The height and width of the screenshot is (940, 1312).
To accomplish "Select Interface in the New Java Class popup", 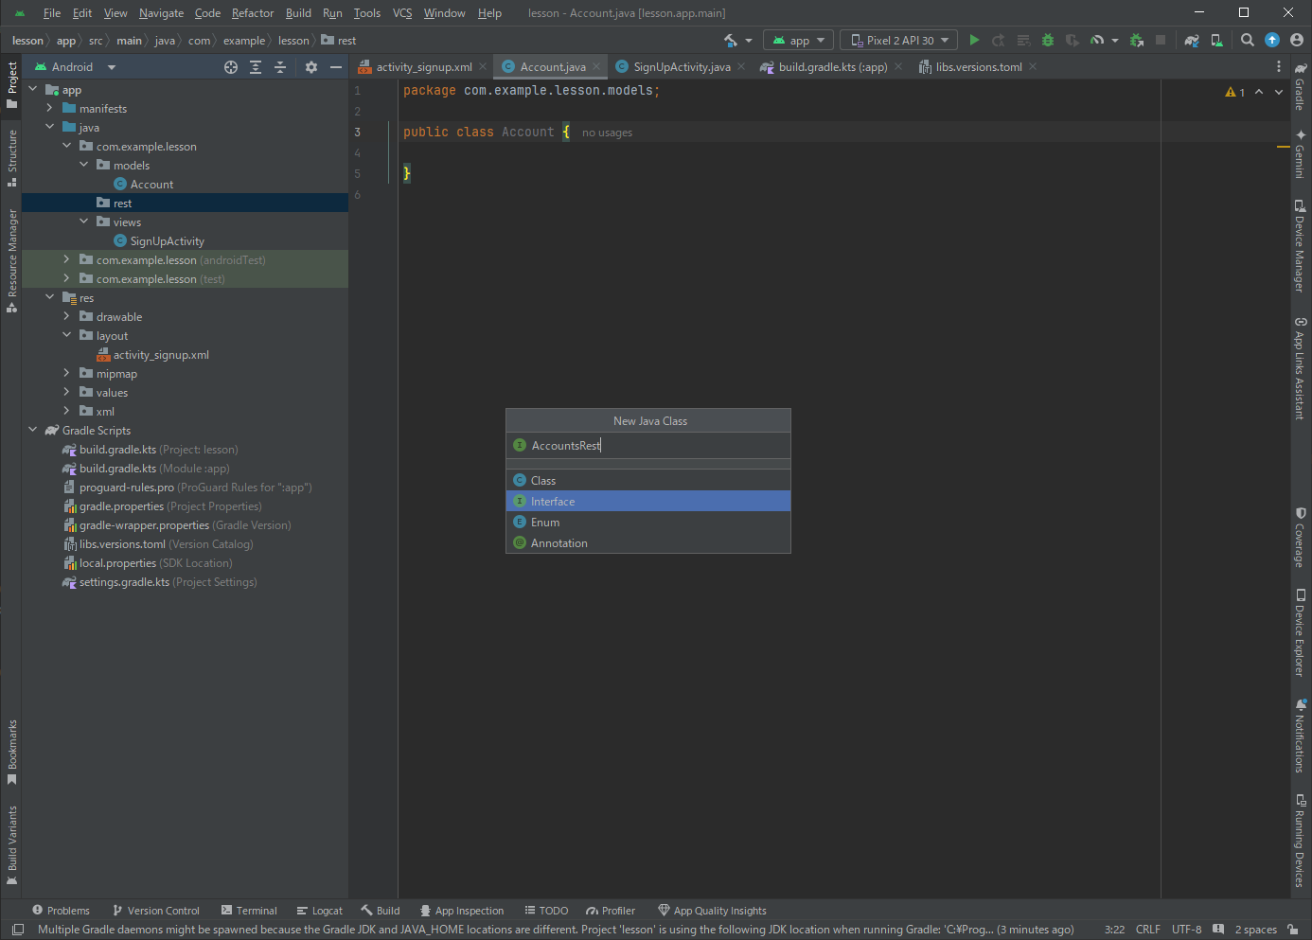I will pyautogui.click(x=648, y=501).
